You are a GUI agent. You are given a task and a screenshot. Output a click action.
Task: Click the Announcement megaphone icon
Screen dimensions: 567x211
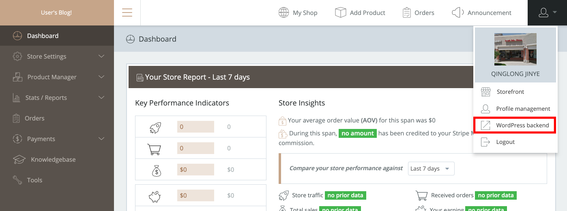[457, 13]
